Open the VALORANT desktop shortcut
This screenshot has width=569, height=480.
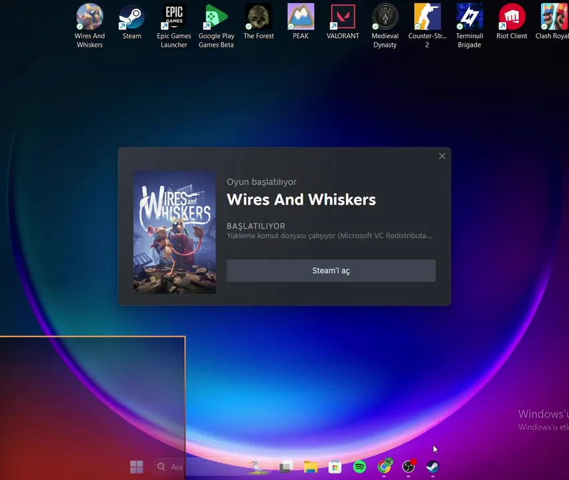(x=343, y=21)
